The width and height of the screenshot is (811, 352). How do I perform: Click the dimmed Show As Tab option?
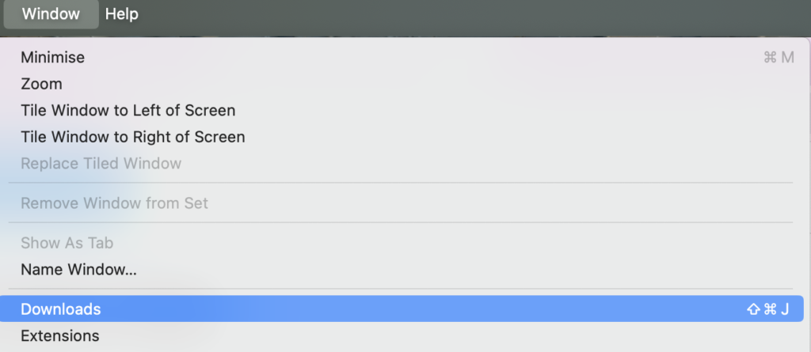click(x=67, y=243)
